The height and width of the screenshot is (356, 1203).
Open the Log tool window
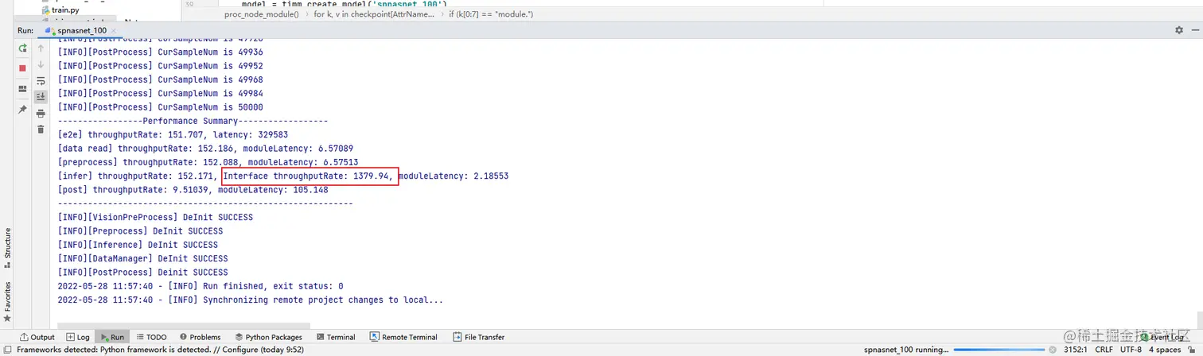78,337
